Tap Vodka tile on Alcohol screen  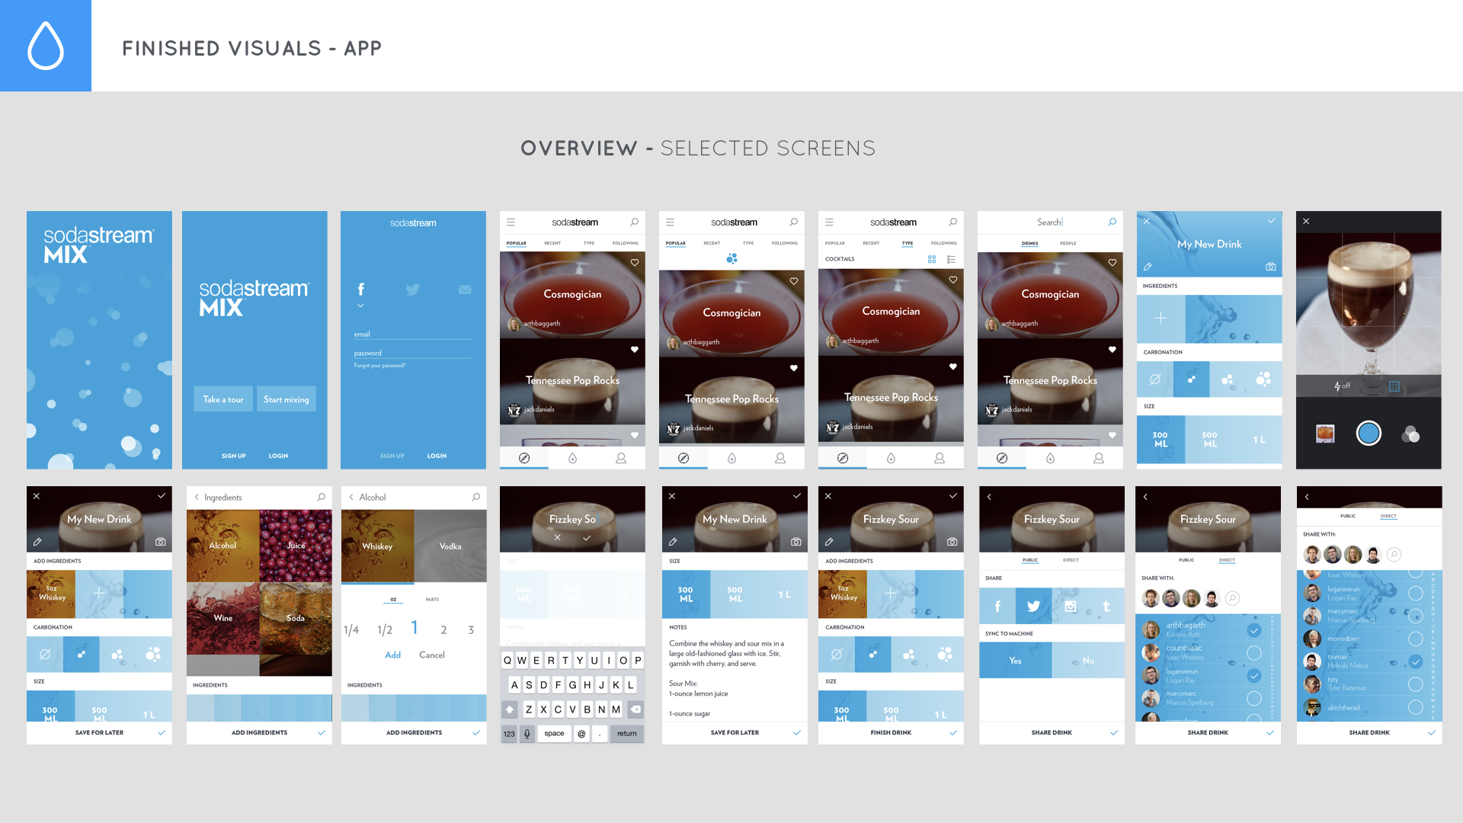tap(450, 546)
